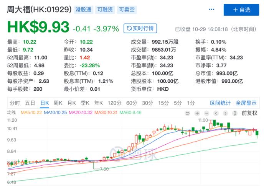264x186 pixels.
Task: Open the 前复权 adjustment dropdown
Action: tap(249, 113)
